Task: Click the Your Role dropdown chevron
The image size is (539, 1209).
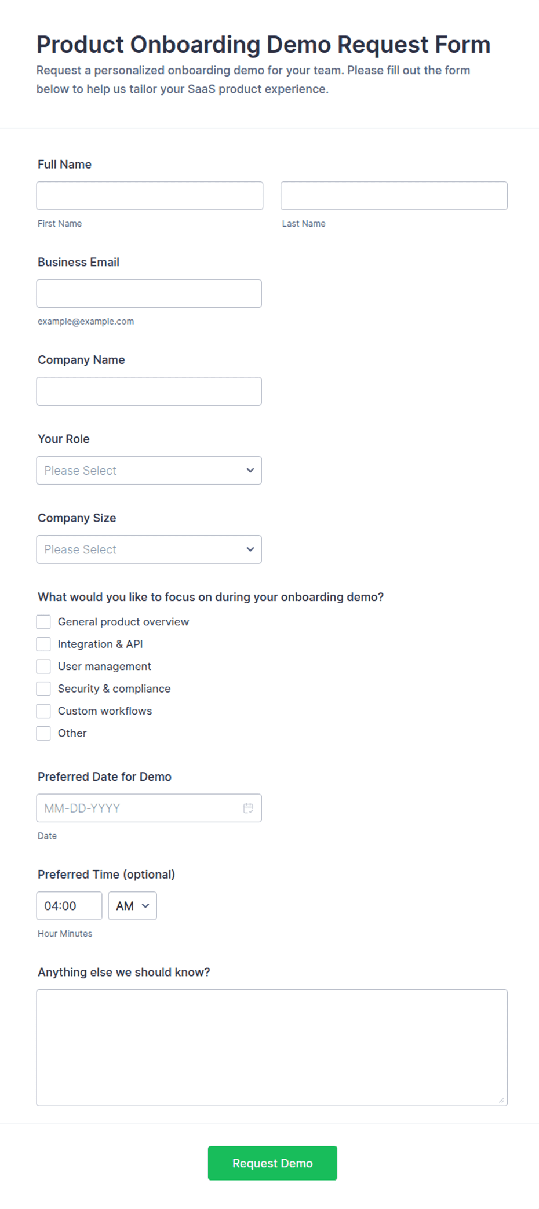Action: pyautogui.click(x=250, y=470)
